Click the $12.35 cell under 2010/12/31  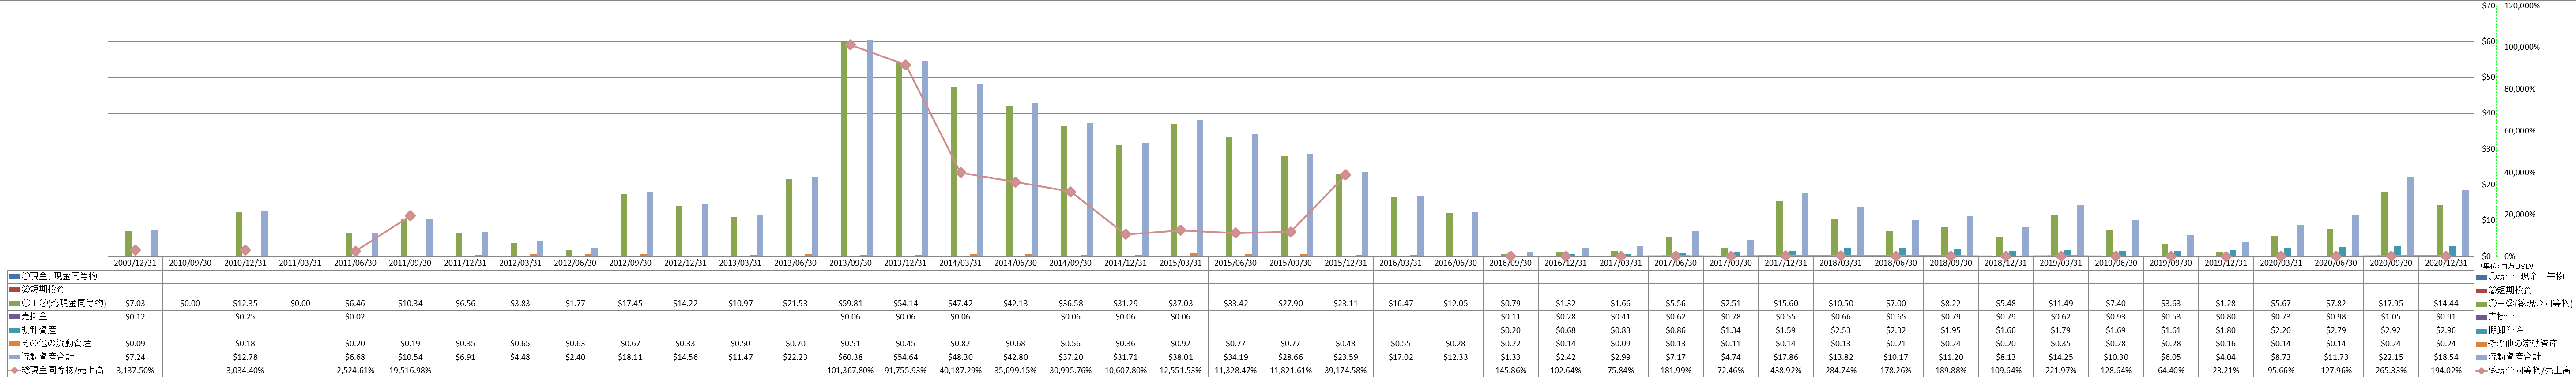(244, 303)
